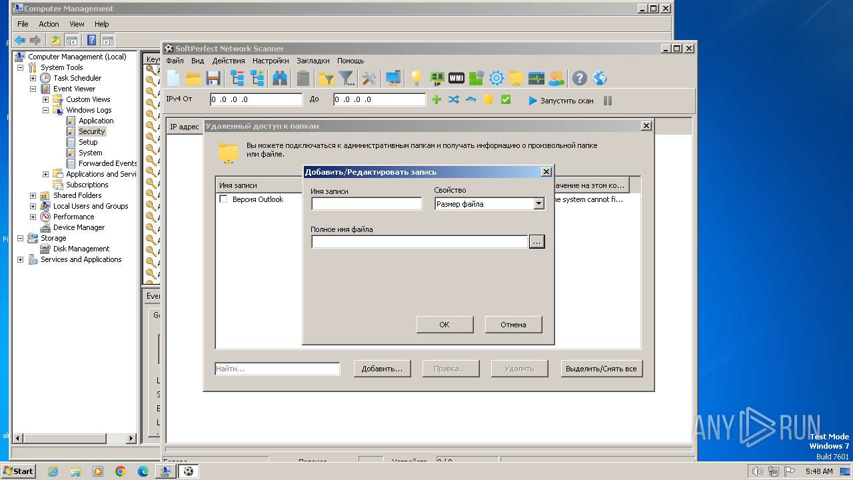
Task: Click the green squares toolbar icon
Action: pos(476,79)
